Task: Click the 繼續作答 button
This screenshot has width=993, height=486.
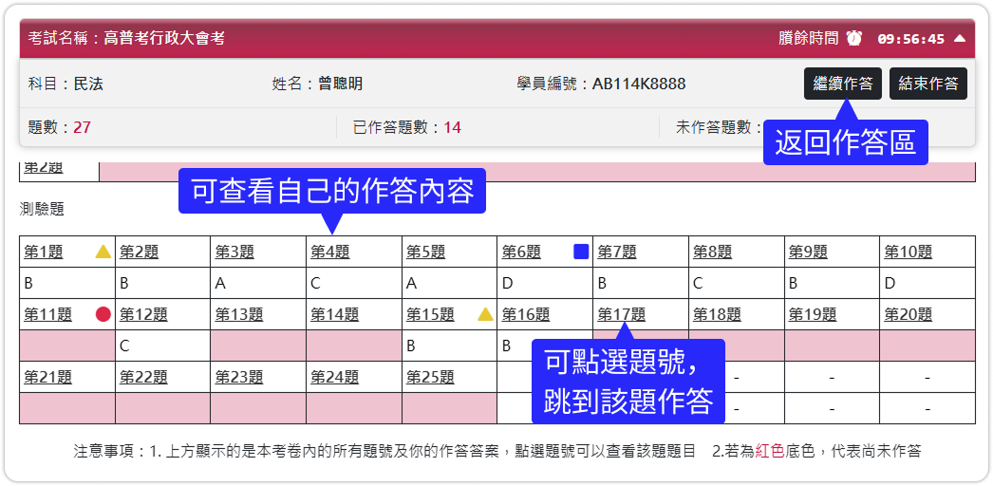Action: click(x=842, y=84)
